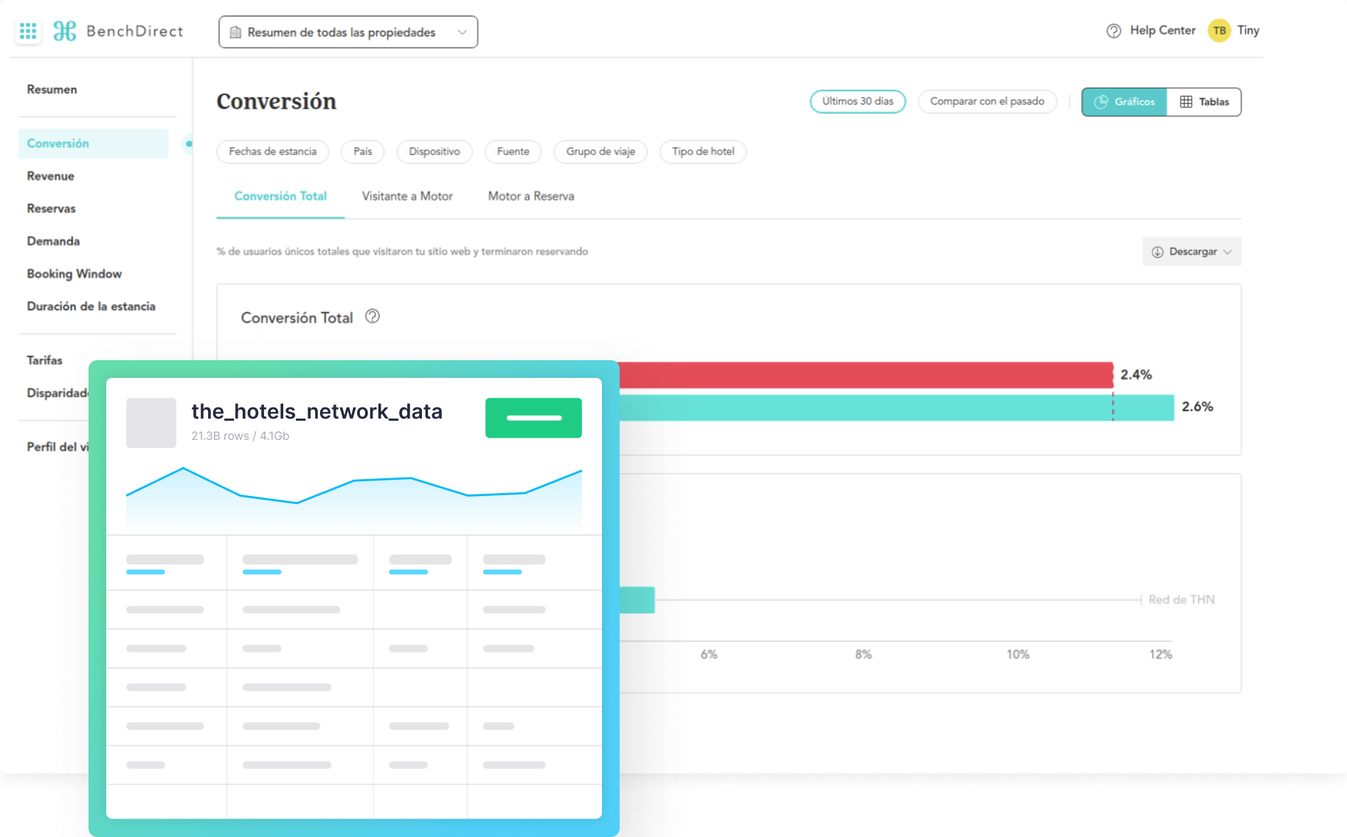
Task: Open Booking Window in sidebar
Action: (75, 274)
